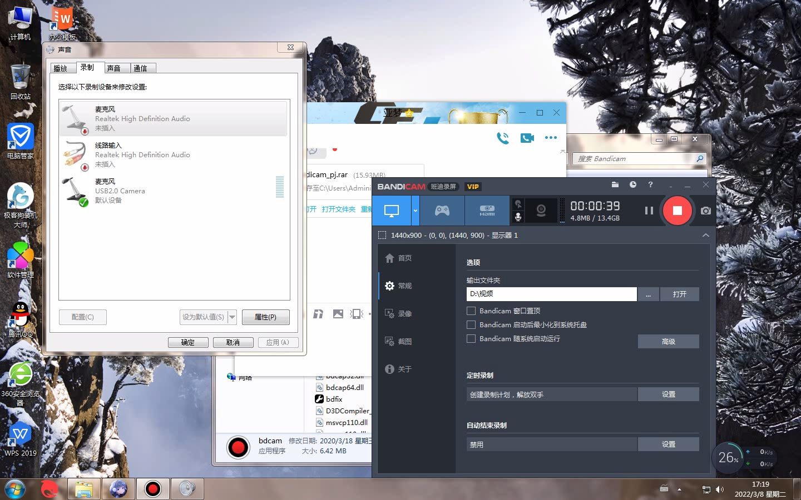
Task: Click the output folder path field
Action: [551, 294]
